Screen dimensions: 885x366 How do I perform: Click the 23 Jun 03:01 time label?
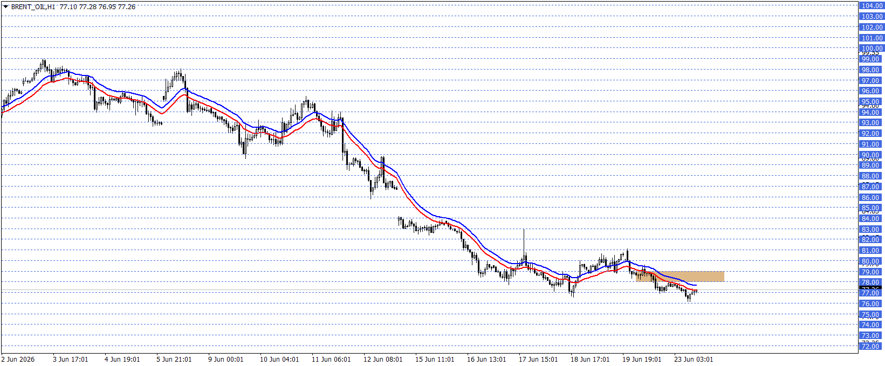(x=694, y=360)
